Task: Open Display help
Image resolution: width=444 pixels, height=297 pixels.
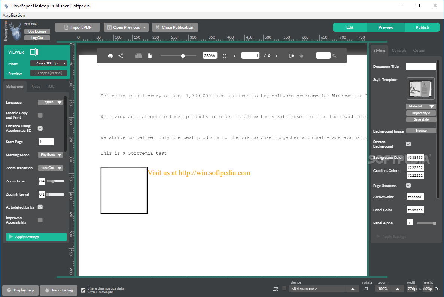Action: click(20, 290)
